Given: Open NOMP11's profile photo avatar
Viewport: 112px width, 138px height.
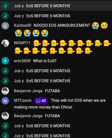Looking at the screenshot, I should coord(5,43).
